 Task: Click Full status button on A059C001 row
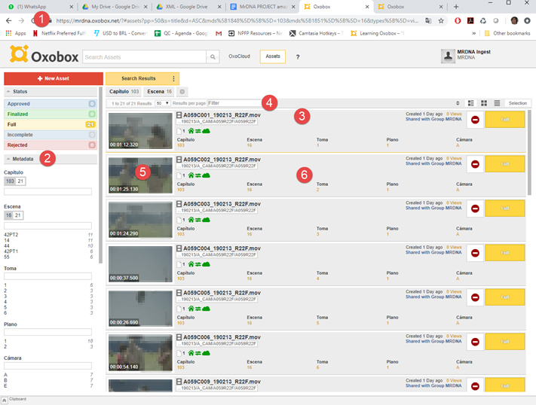[x=504, y=120]
